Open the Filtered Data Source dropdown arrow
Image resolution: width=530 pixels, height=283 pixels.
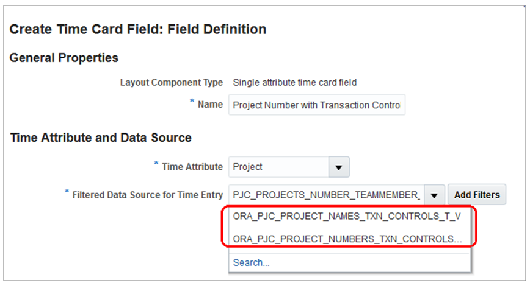tap(434, 195)
